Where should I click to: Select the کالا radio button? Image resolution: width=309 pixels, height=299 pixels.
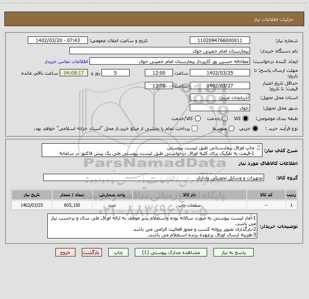coord(245,118)
